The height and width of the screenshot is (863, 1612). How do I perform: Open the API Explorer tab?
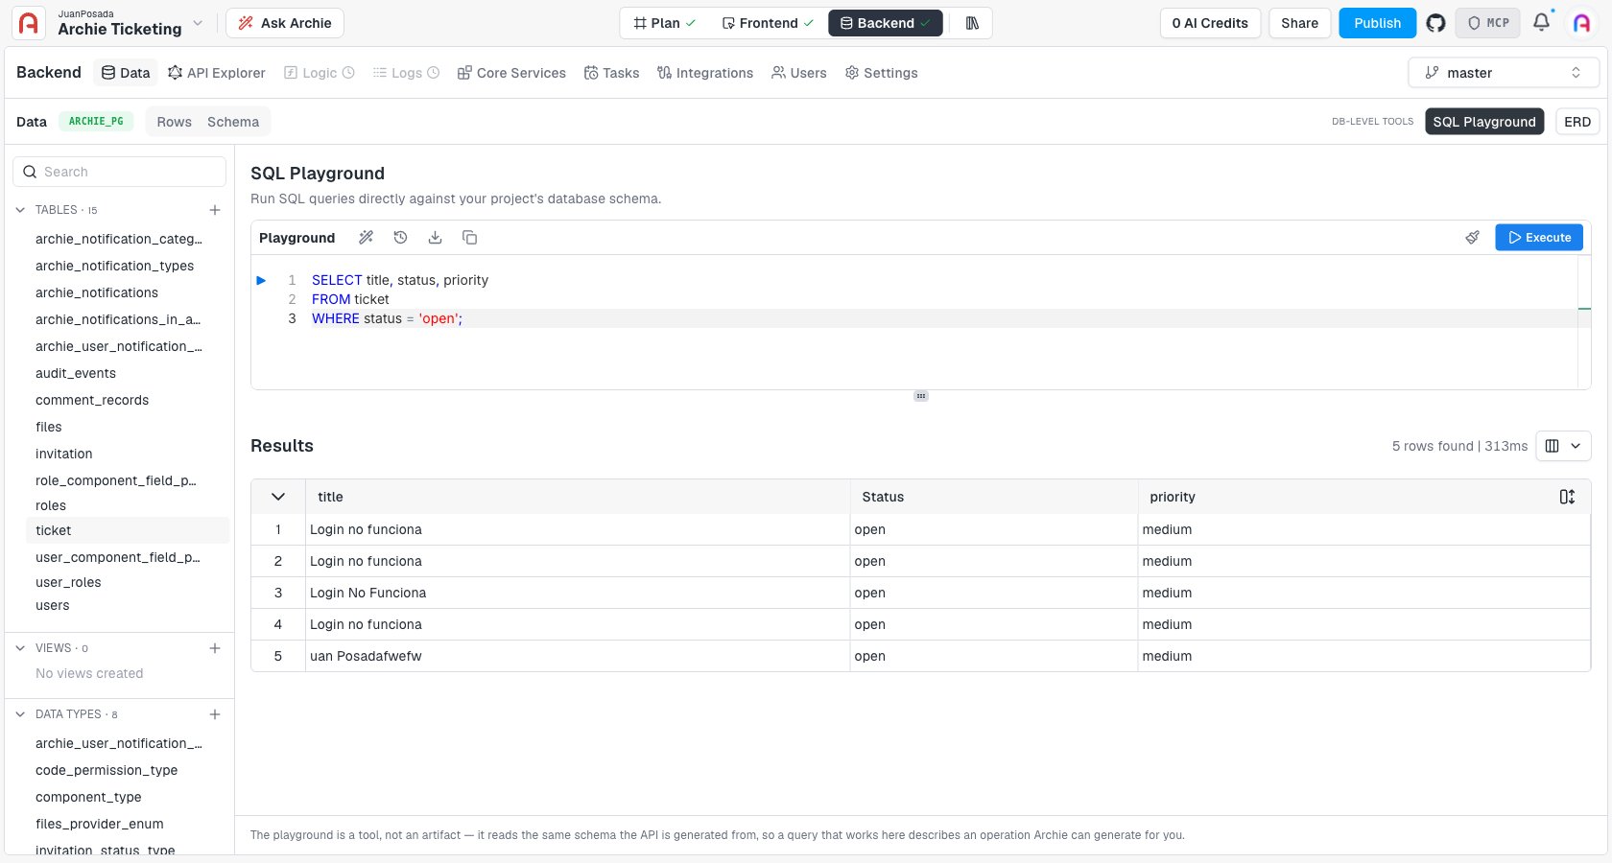[x=217, y=73]
